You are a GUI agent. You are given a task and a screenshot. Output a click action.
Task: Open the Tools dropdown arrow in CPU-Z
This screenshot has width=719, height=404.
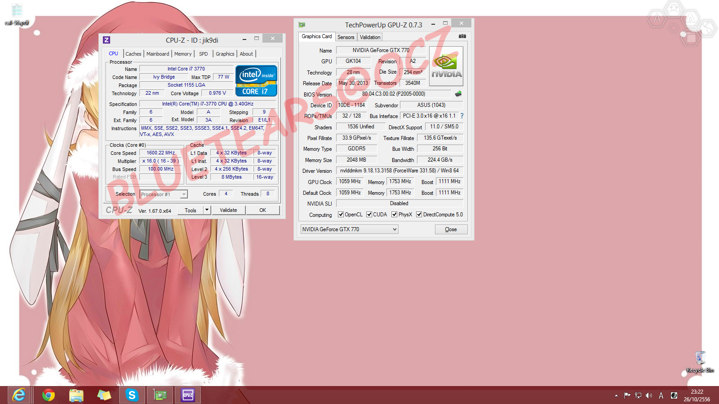[x=207, y=210]
